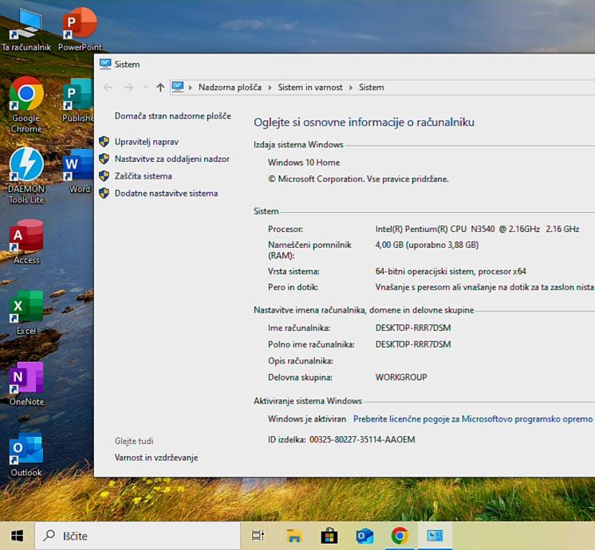
Task: Click Sistem in the address breadcrumb
Action: (372, 87)
